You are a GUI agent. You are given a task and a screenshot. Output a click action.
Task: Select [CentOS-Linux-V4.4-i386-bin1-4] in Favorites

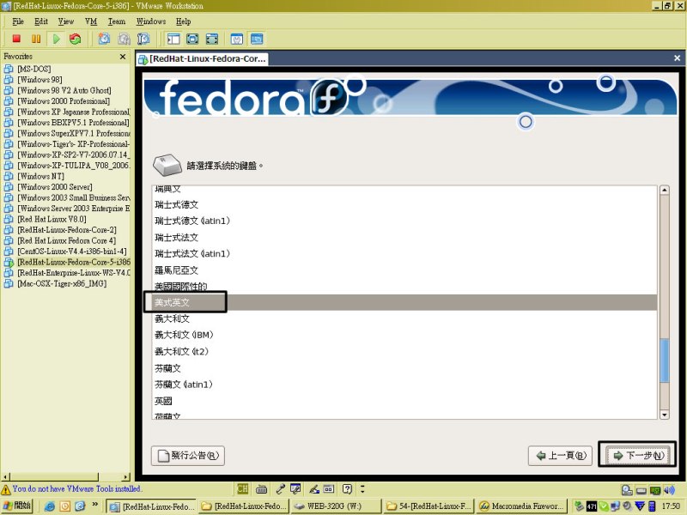(72, 251)
